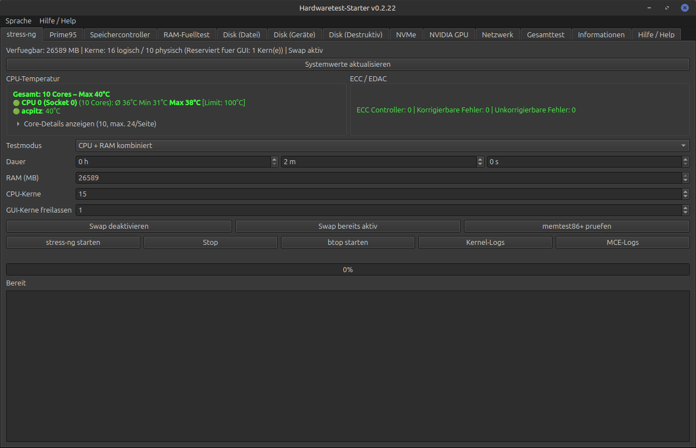This screenshot has width=696, height=448.
Task: Restore the Hardwaretest-Starter window size
Action: coord(667,8)
